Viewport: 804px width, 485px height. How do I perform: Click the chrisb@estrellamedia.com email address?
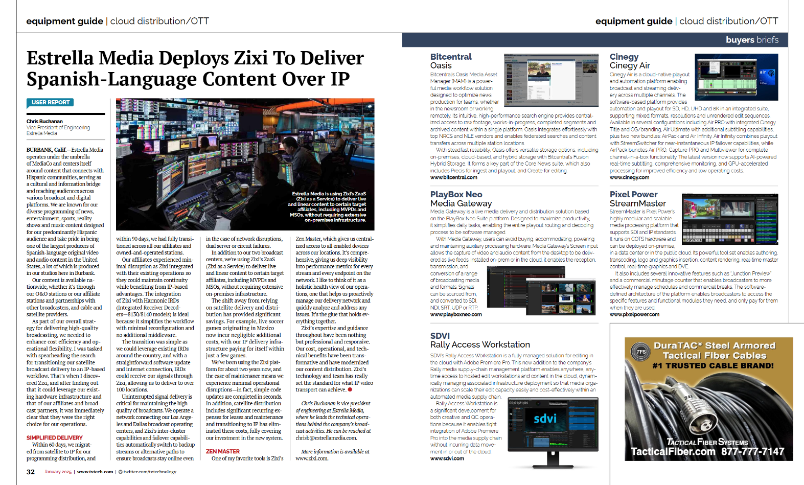(x=326, y=438)
